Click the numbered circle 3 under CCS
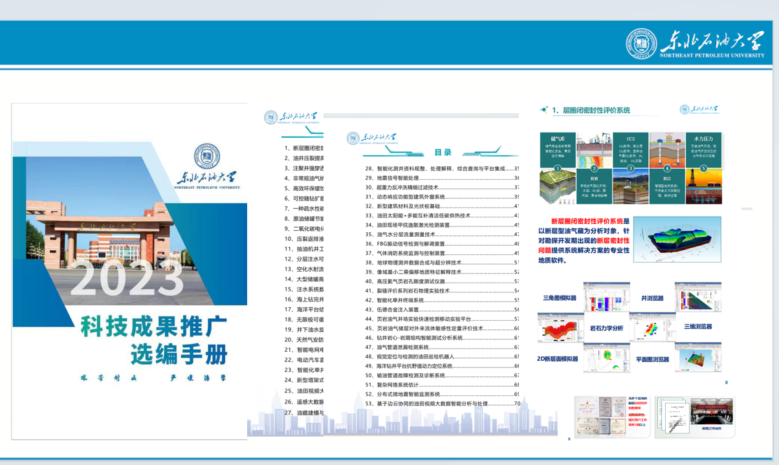The height and width of the screenshot is (465, 779). click(631, 168)
